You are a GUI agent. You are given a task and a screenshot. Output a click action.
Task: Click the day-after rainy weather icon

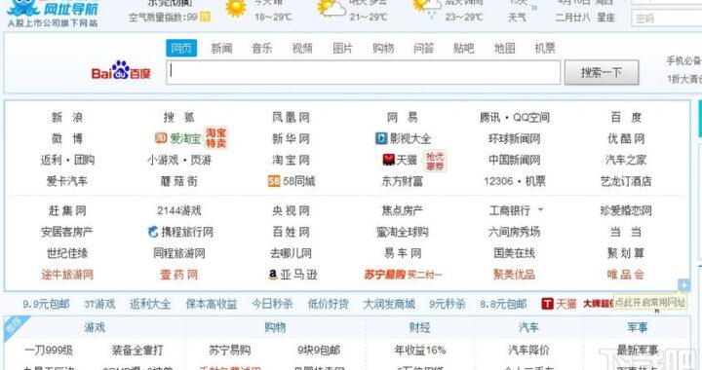coord(426,8)
